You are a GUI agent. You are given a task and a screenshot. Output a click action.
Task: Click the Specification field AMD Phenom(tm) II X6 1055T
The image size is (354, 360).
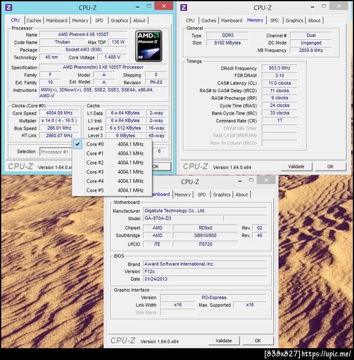point(103,67)
